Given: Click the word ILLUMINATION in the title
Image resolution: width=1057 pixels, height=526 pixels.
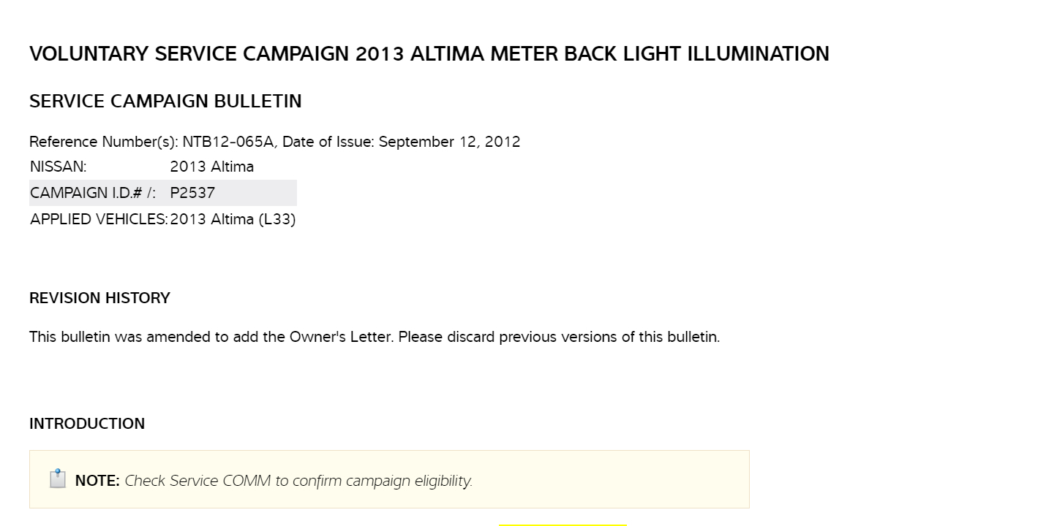Looking at the screenshot, I should (x=758, y=54).
